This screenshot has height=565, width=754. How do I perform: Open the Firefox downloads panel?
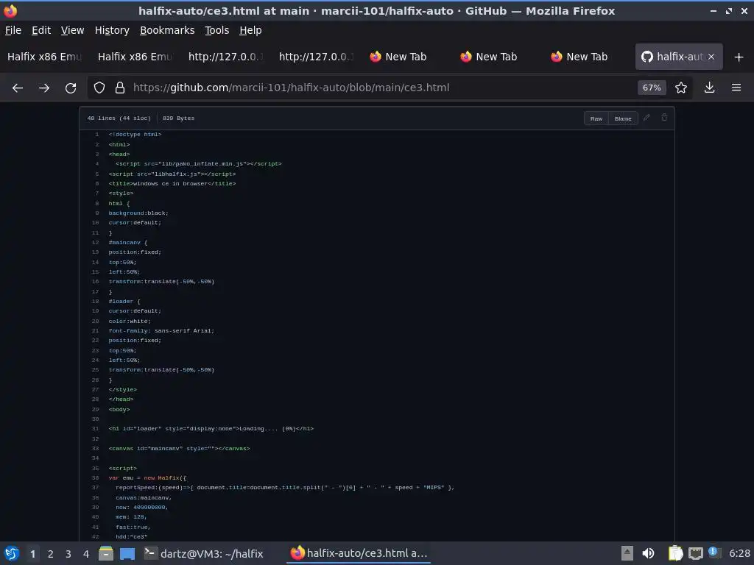(x=709, y=88)
